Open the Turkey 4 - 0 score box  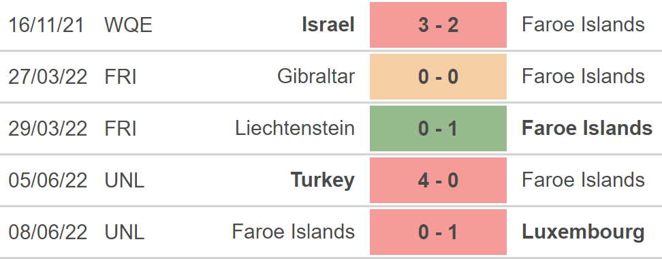[438, 181]
